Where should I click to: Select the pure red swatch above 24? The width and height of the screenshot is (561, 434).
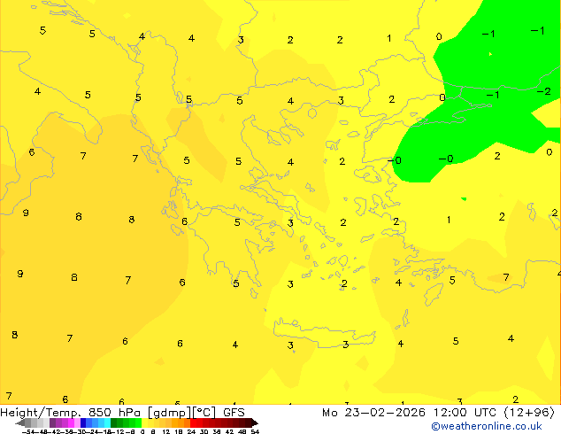click(x=193, y=422)
